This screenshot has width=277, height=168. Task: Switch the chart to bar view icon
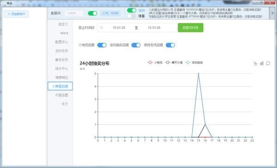coord(262,63)
